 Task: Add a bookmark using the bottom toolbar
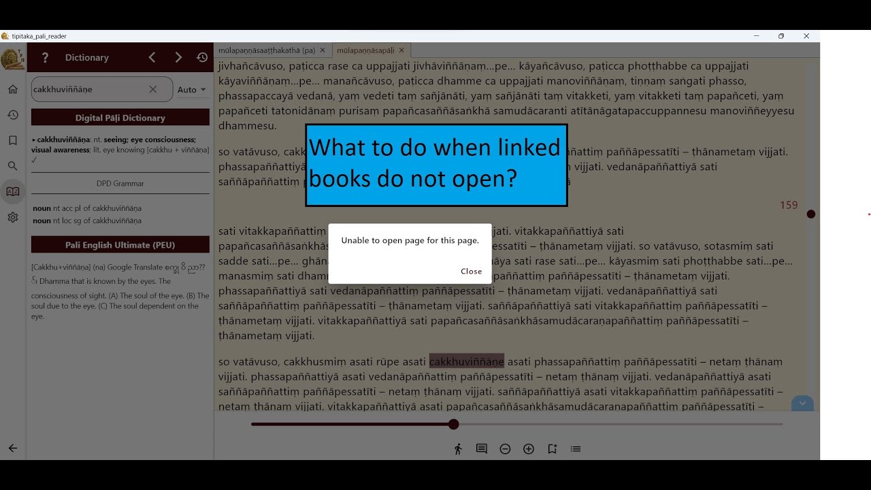pyautogui.click(x=552, y=449)
